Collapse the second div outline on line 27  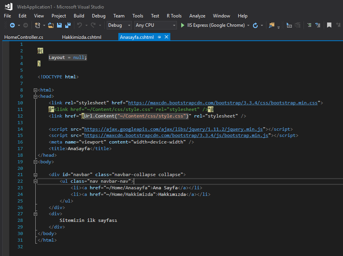pyautogui.click(x=35, y=214)
